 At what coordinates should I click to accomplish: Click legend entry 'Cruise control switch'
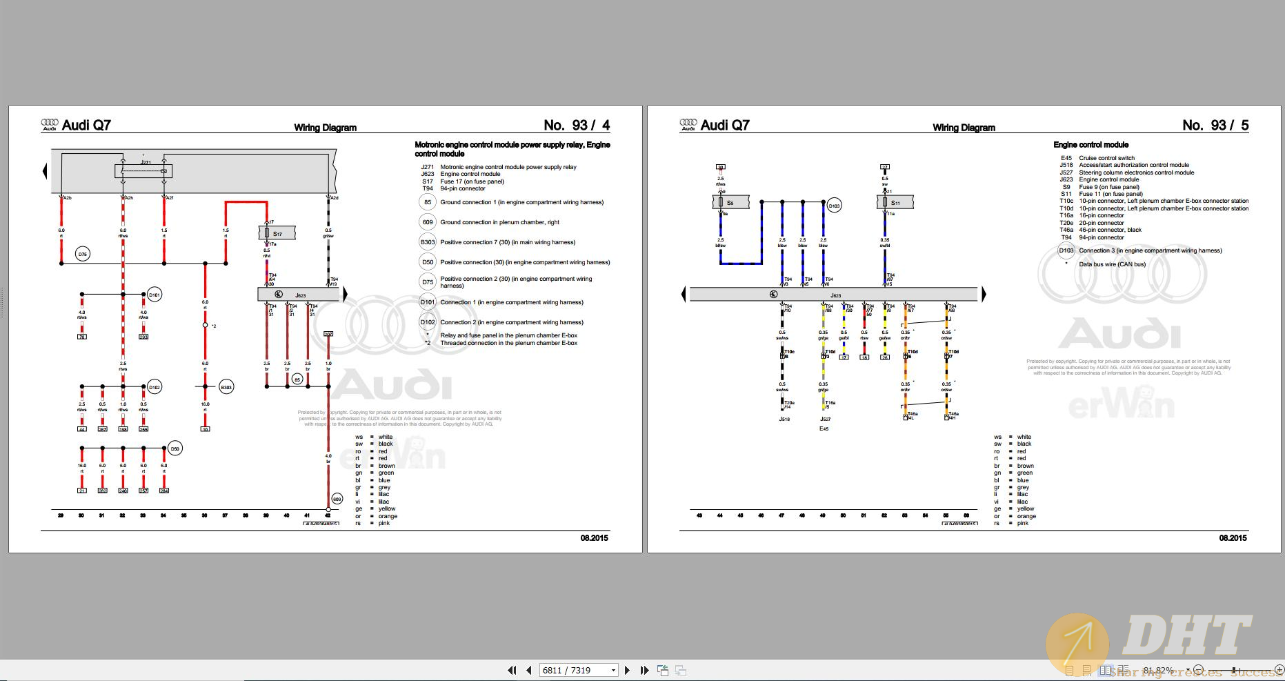[x=1106, y=158]
